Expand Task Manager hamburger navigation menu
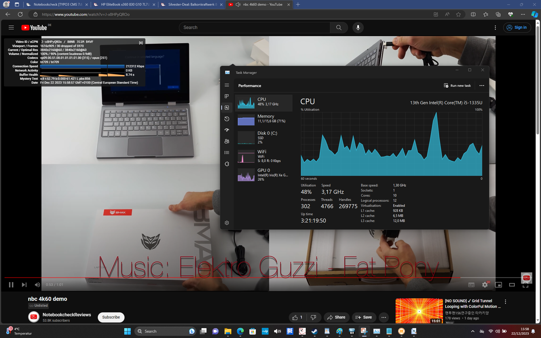This screenshot has height=338, width=541. (227, 85)
